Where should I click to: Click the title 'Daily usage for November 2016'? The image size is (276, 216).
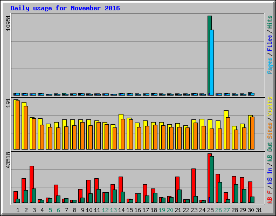tap(65, 8)
